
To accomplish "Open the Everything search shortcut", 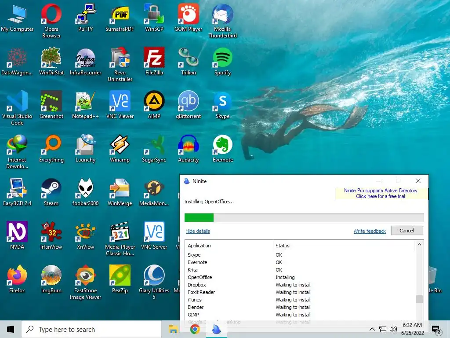I will click(x=51, y=148).
